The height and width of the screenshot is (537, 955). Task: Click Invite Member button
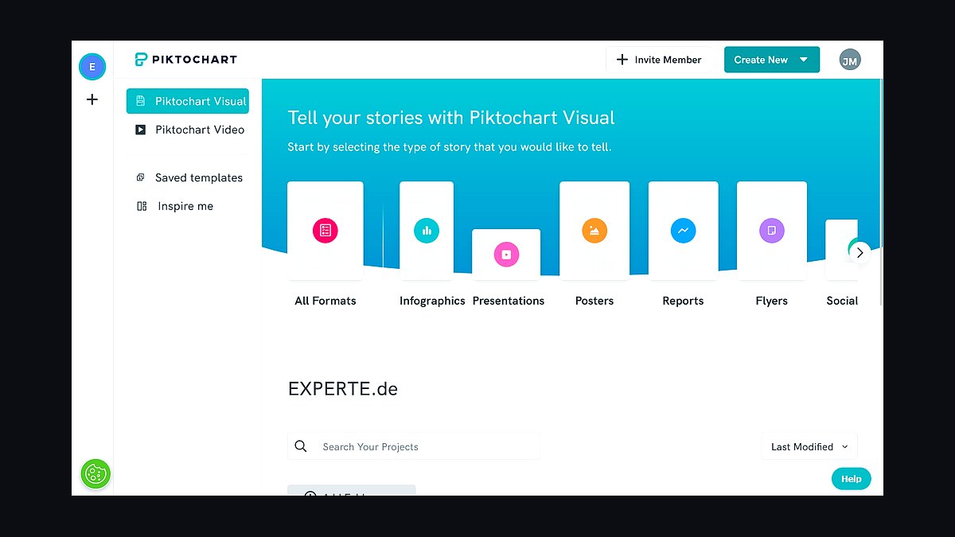(x=659, y=60)
